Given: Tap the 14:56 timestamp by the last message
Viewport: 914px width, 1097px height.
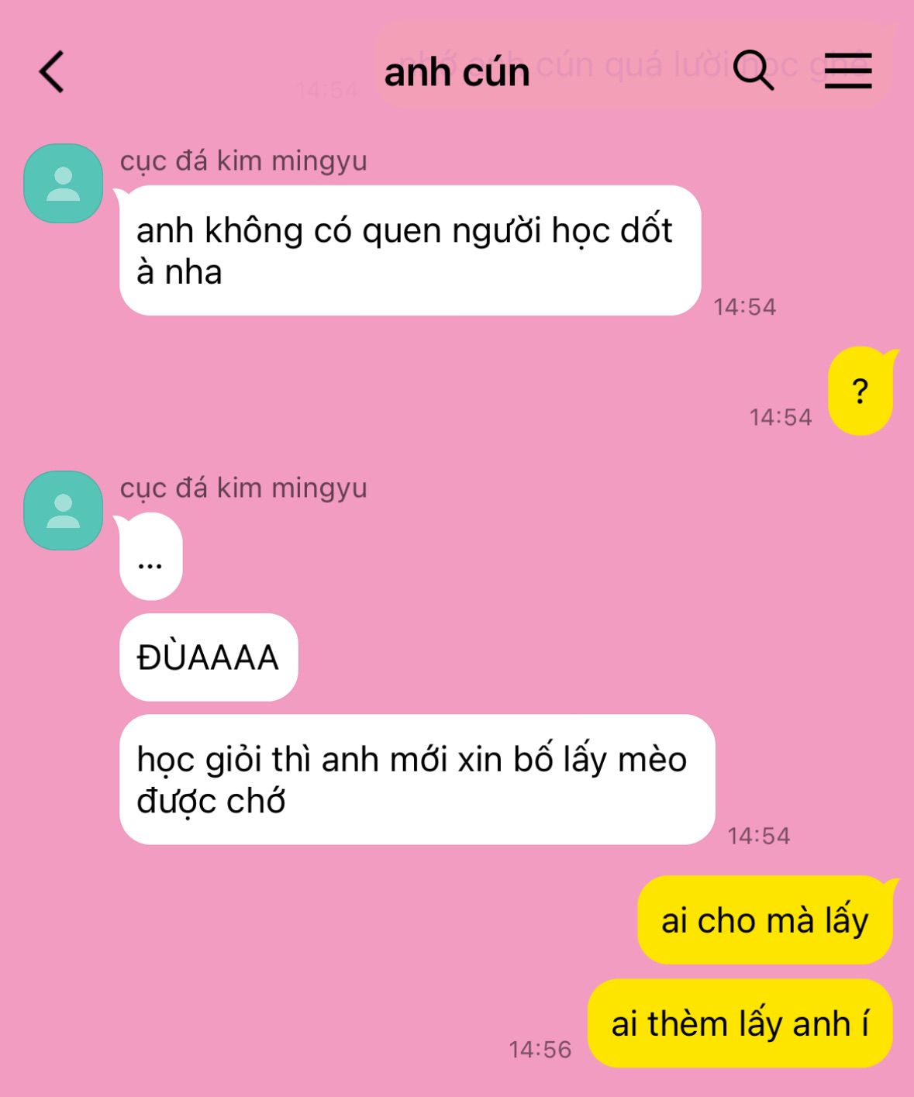Looking at the screenshot, I should pyautogui.click(x=540, y=1050).
